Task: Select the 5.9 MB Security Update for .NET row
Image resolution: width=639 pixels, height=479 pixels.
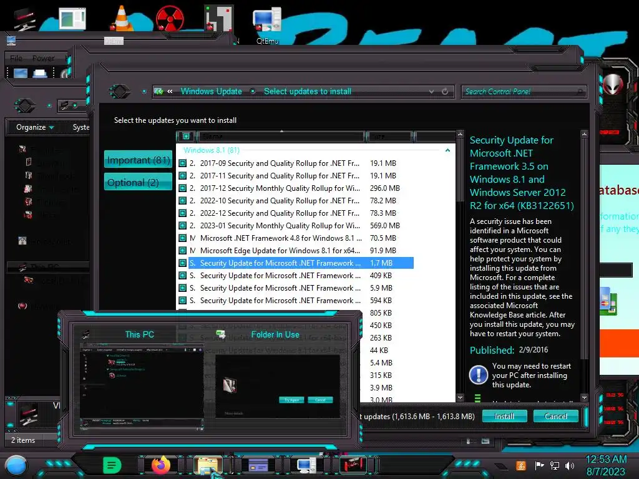Action: coord(295,288)
